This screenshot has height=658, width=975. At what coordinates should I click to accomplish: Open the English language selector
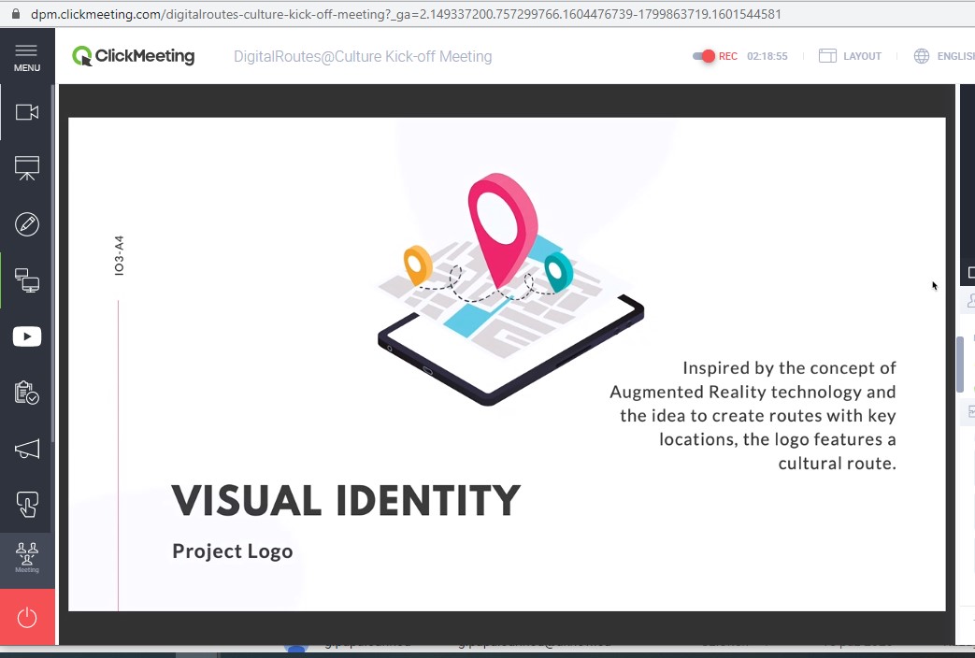tap(944, 56)
